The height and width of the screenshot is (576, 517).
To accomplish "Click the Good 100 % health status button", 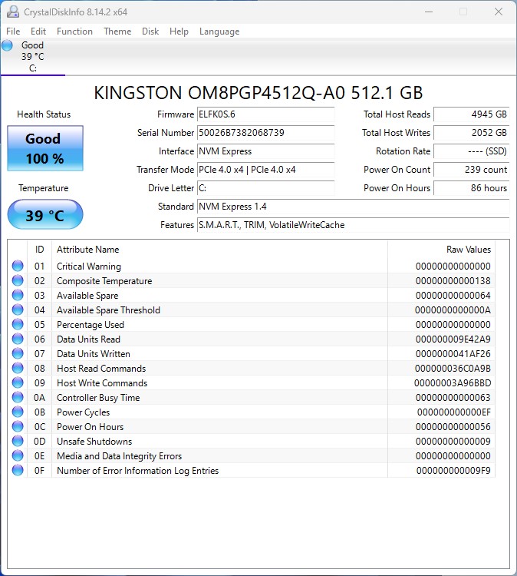I will pos(45,148).
